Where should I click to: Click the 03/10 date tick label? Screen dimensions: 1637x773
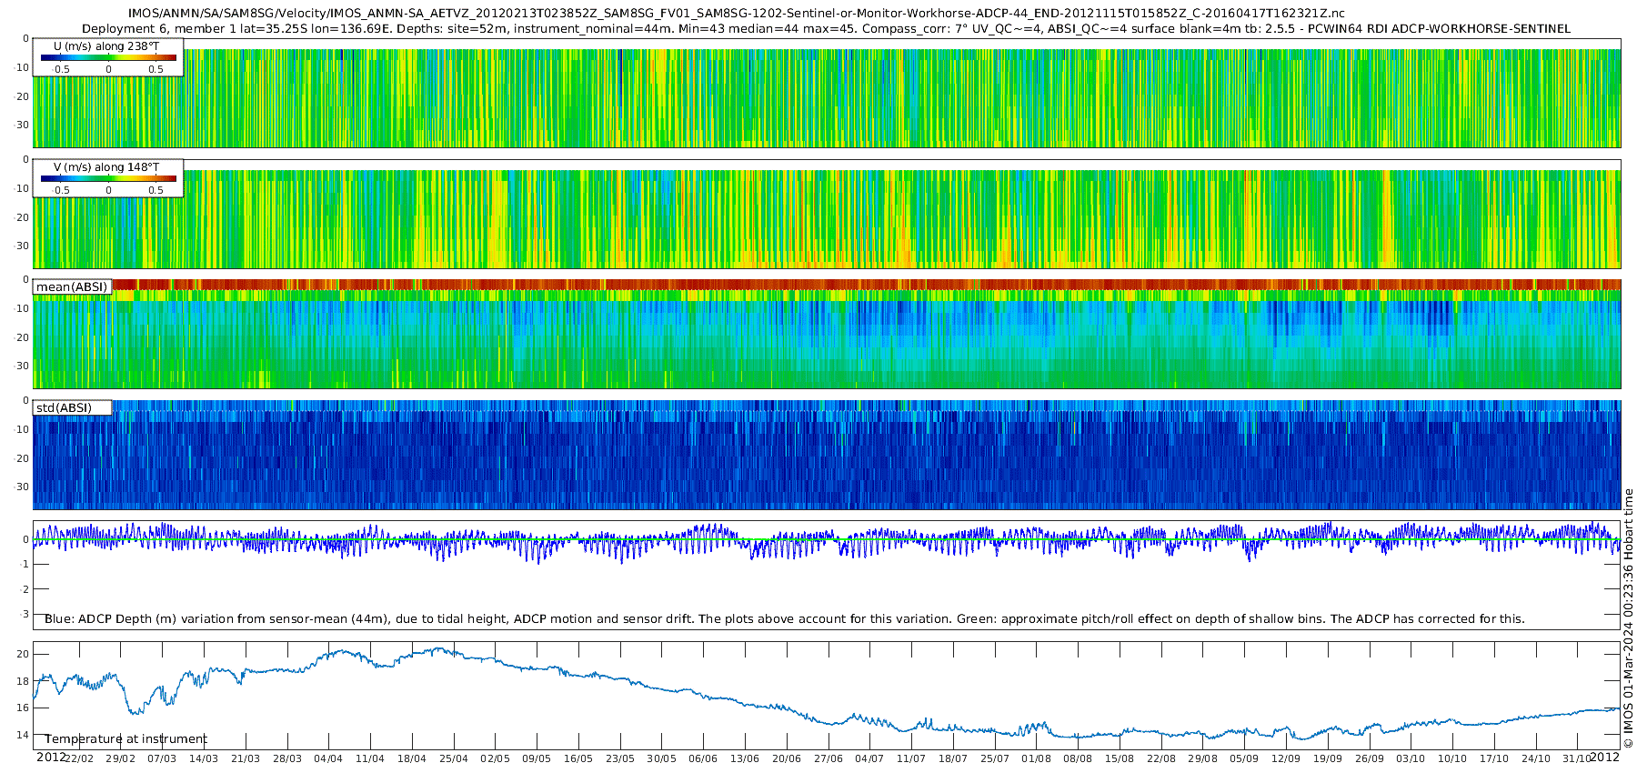[1411, 758]
